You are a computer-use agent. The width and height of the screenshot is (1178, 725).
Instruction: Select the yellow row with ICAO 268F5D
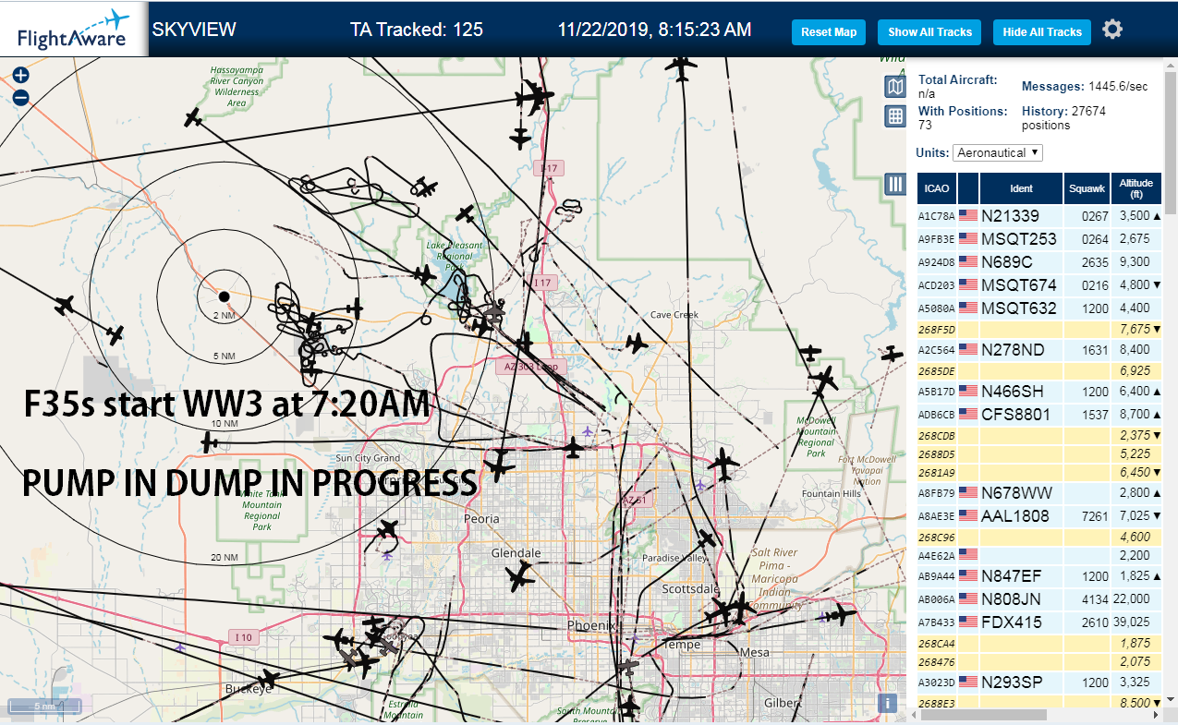tap(1040, 330)
